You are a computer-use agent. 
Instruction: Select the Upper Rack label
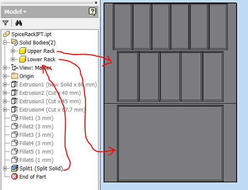click(41, 51)
